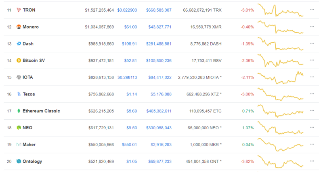The image size is (323, 172).
Task: Click the Ethereum Classic logo icon
Action: click(x=19, y=111)
